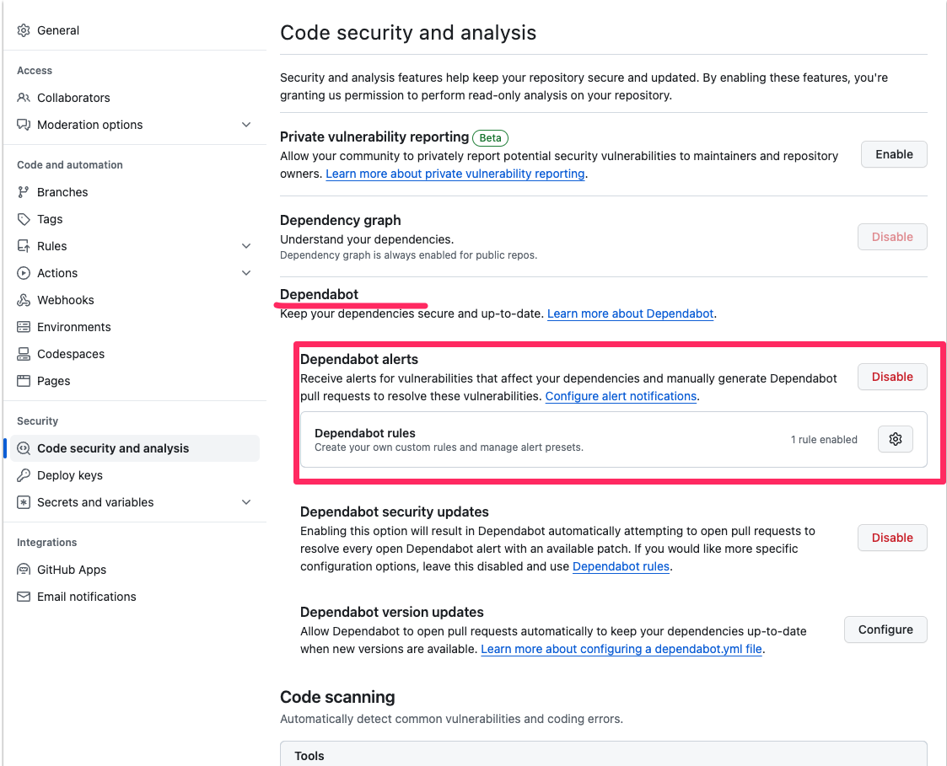Open Email notifications settings

point(86,597)
